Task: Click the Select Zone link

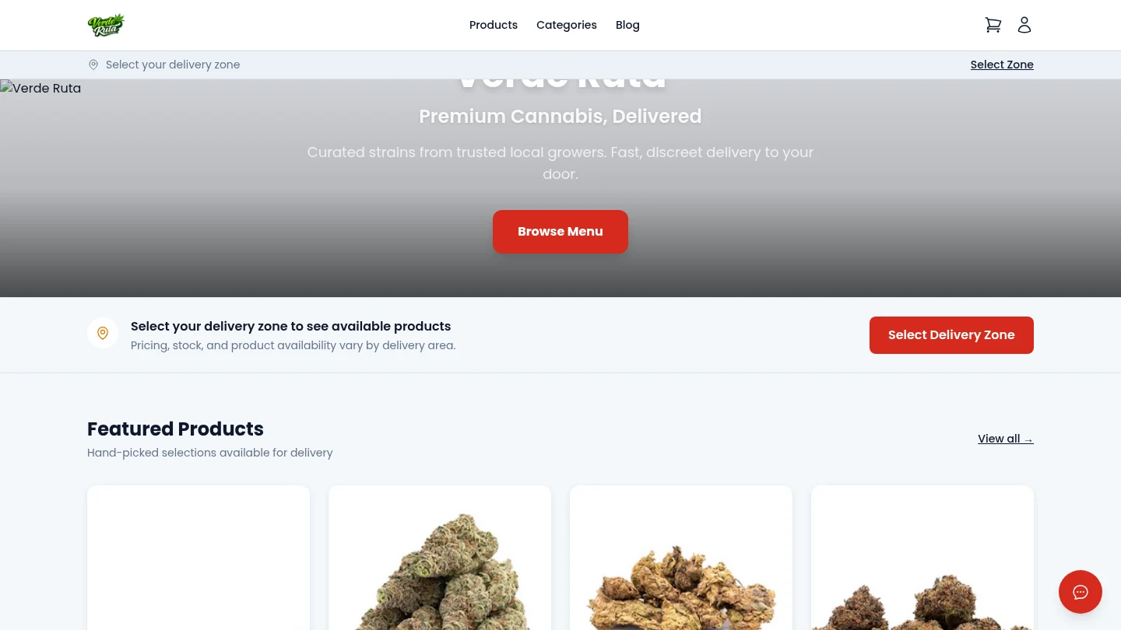Action: (1002, 65)
